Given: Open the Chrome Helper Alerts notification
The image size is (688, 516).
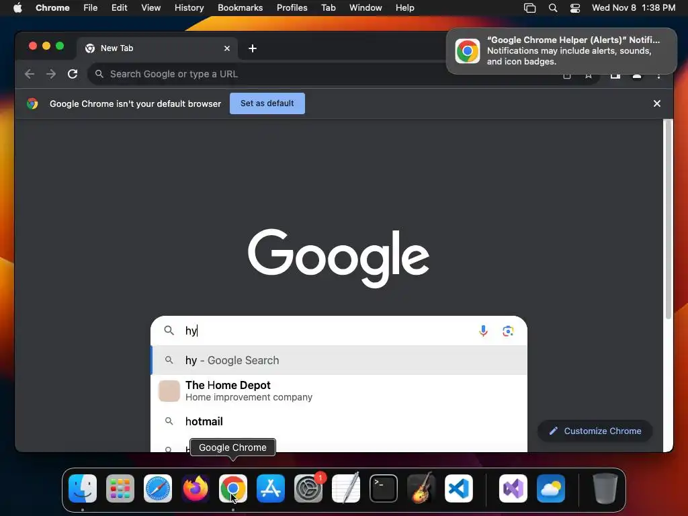Looking at the screenshot, I should [x=561, y=51].
